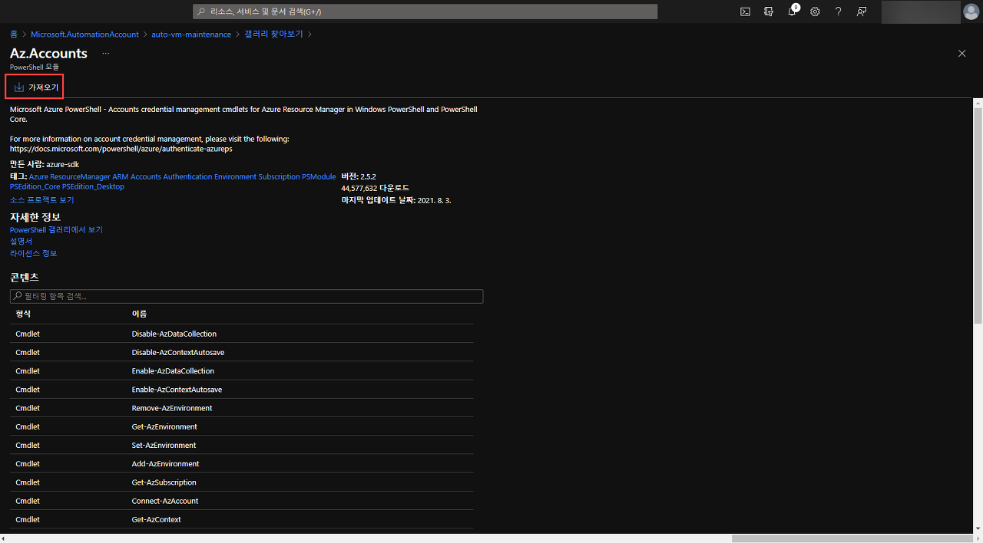Open the more options ellipsis beside Az.Accounts
This screenshot has width=983, height=543.
pyautogui.click(x=106, y=54)
